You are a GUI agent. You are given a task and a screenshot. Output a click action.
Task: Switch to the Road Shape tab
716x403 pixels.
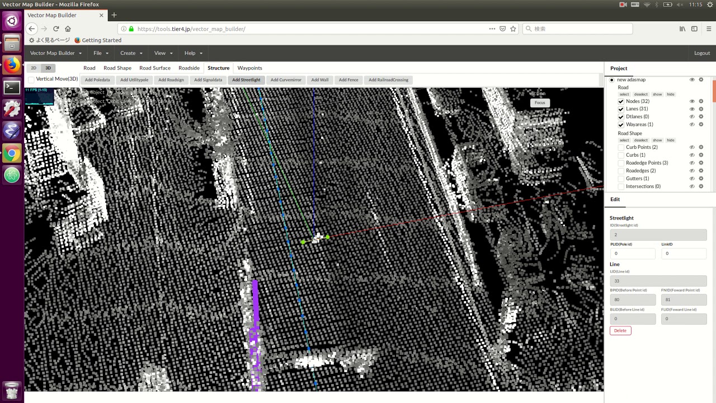coord(117,68)
